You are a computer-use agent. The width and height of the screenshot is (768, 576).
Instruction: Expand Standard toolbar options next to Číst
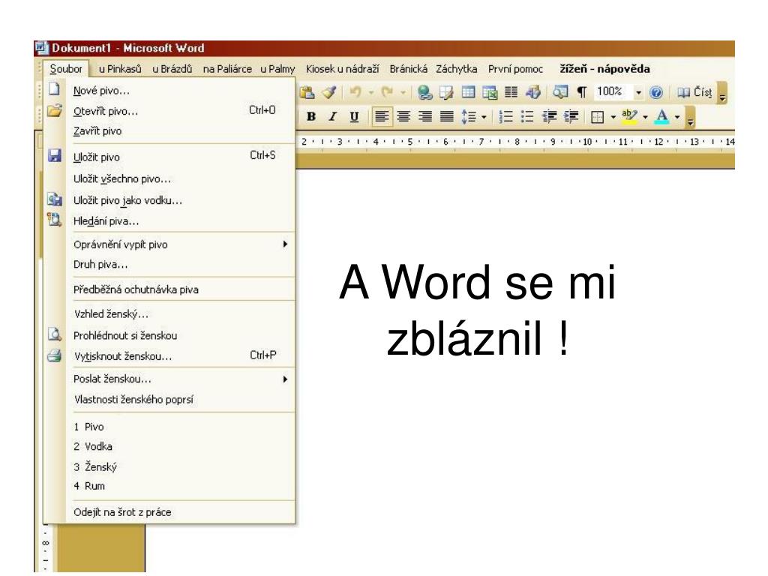click(722, 92)
